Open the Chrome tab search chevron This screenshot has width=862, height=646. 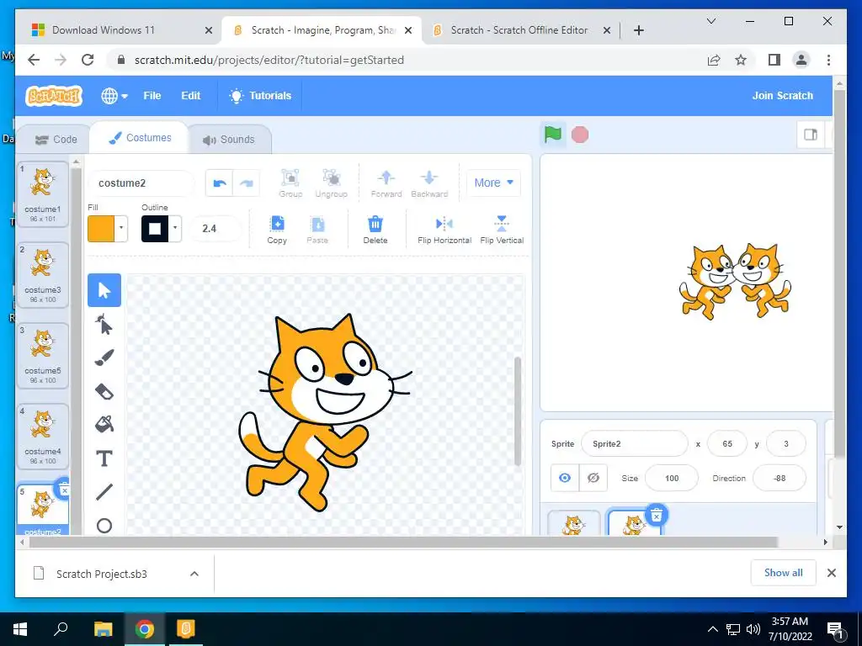click(710, 21)
